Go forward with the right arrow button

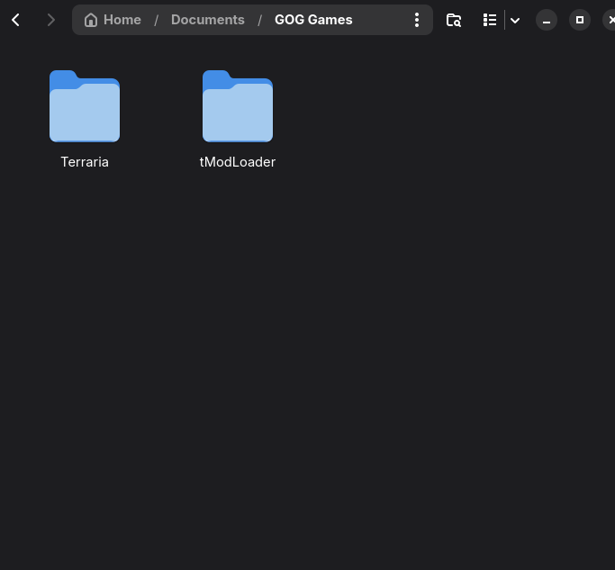tap(50, 20)
